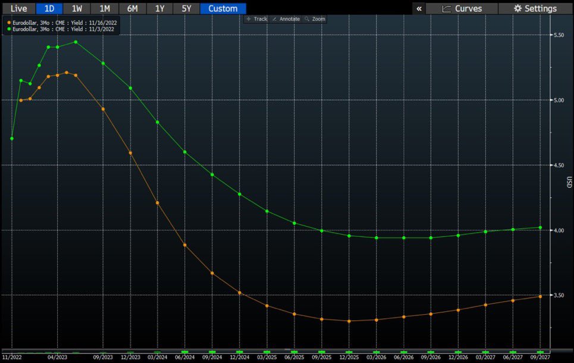Click the 4.00 y-axis label
This screenshot has width=574, height=363.
559,230
